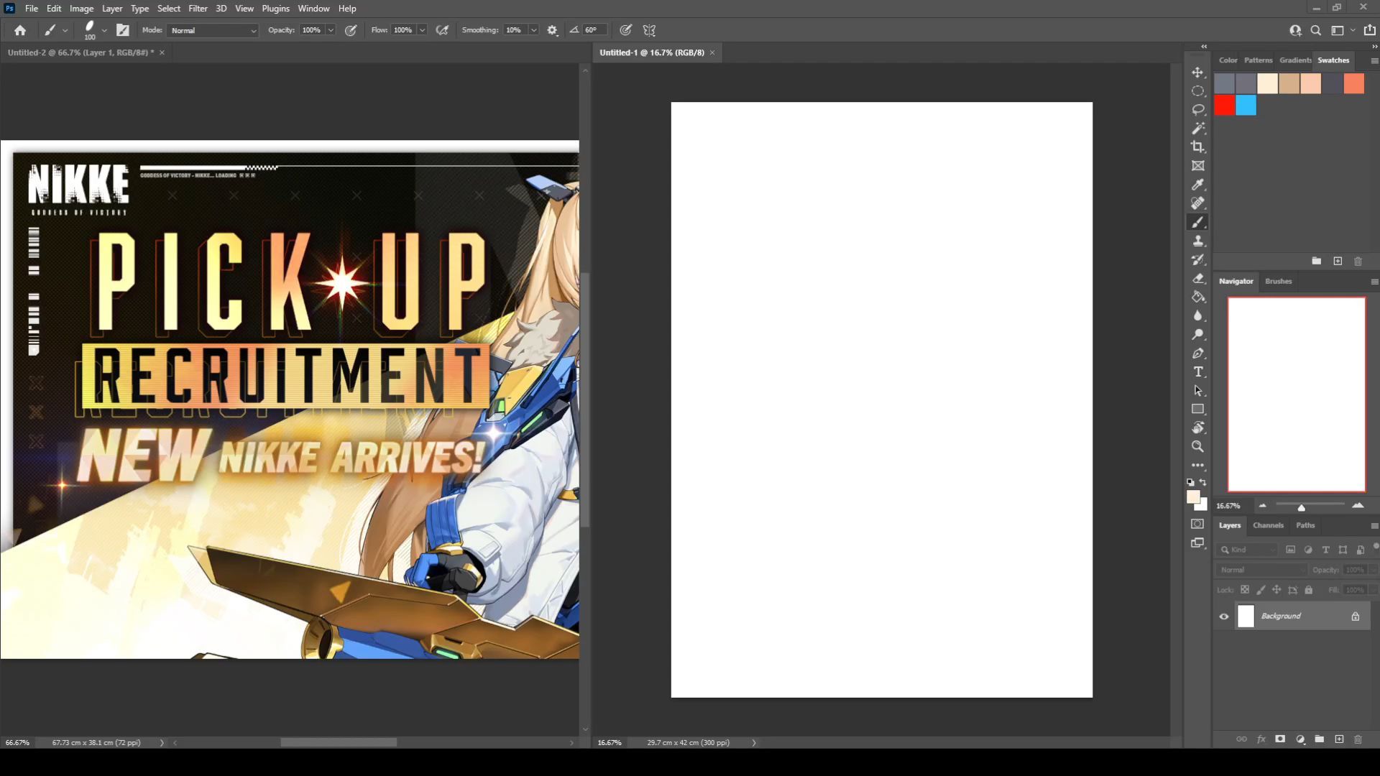The width and height of the screenshot is (1380, 776).
Task: Open smoothing options gear
Action: point(552,30)
